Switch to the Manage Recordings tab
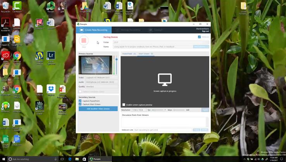This screenshot has width=286, height=162. tap(128, 30)
